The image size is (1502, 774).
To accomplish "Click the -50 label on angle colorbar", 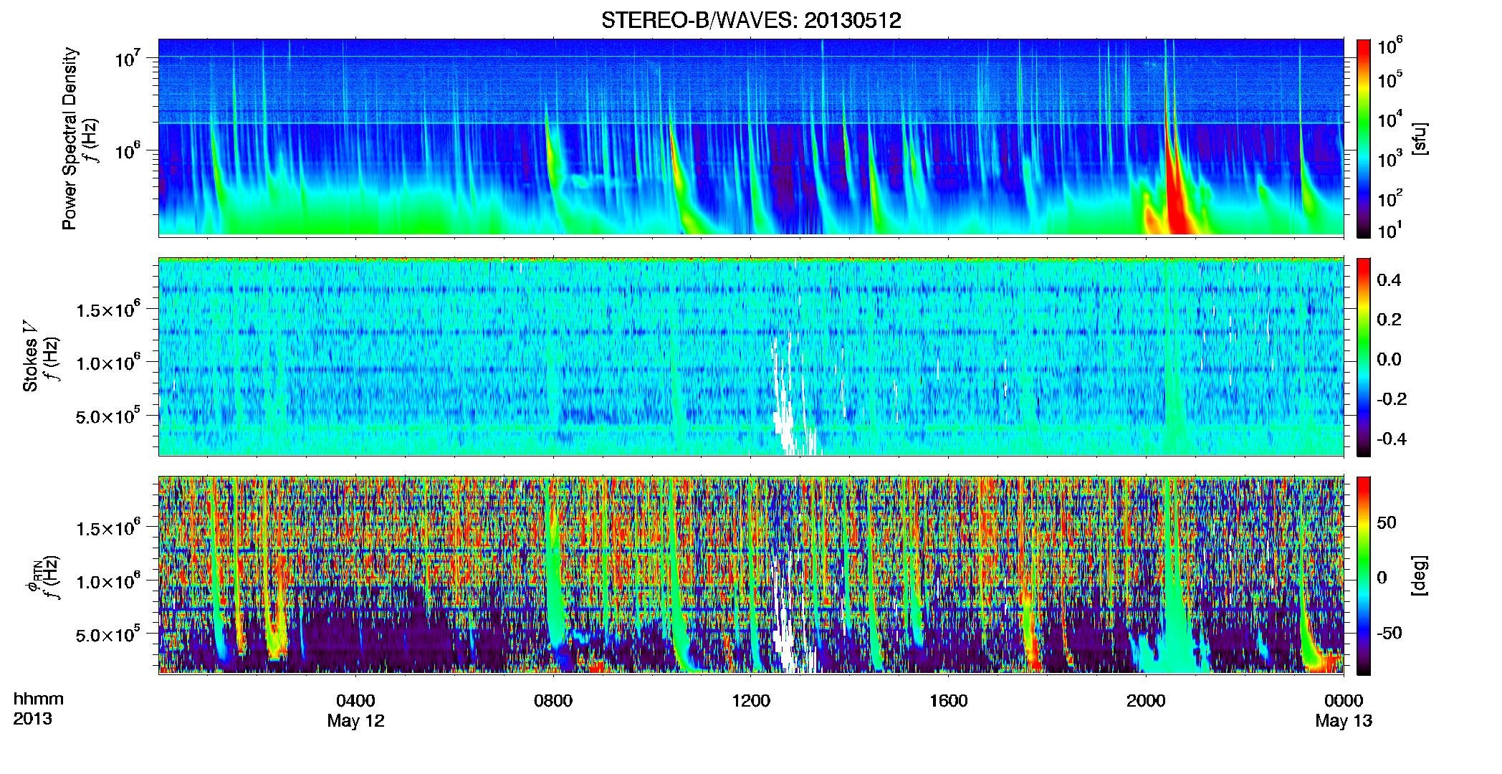I will (1389, 634).
